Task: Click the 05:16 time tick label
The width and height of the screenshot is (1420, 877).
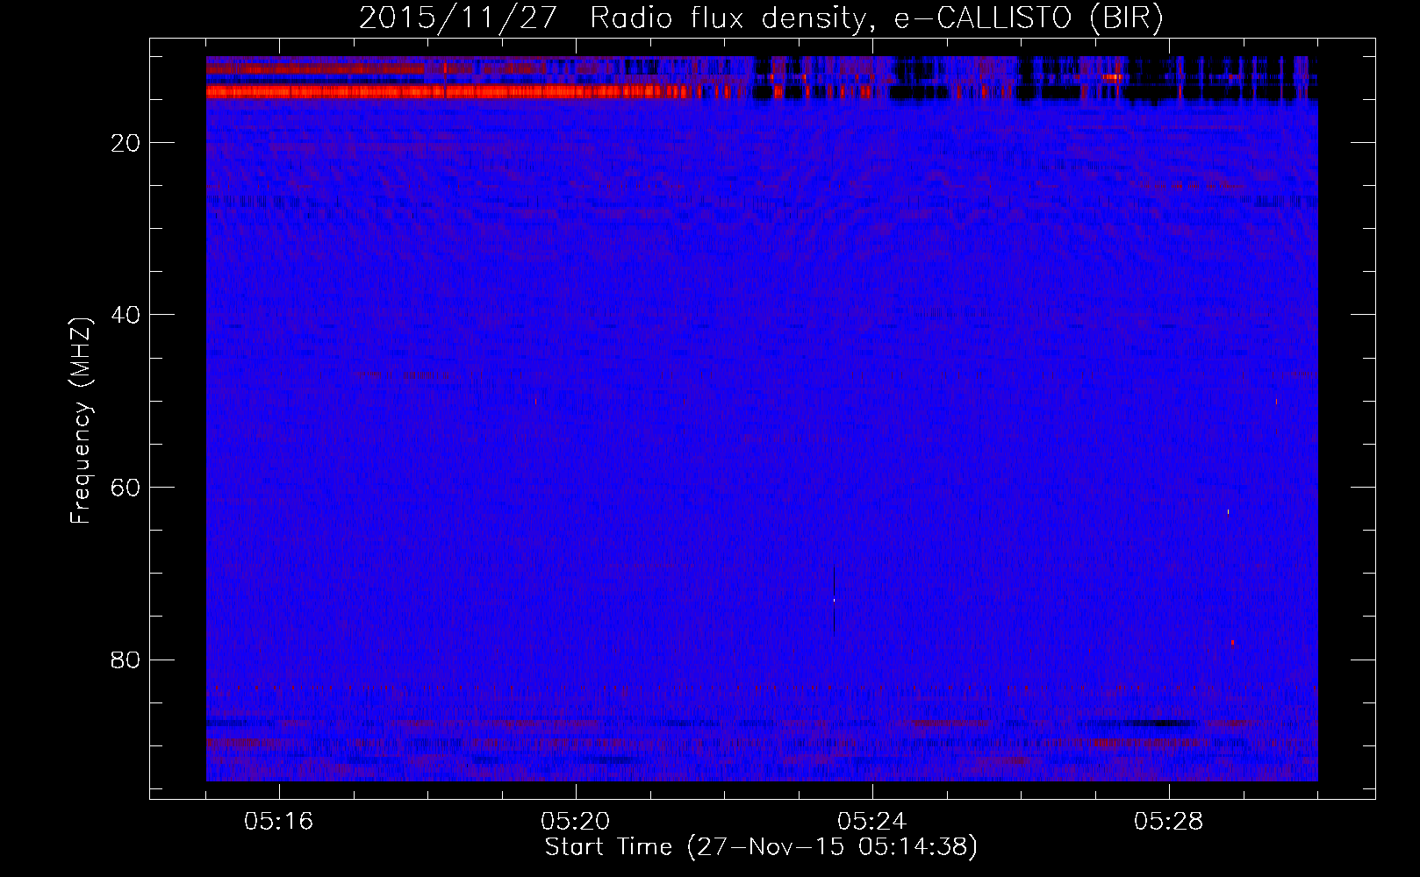Action: point(279,821)
